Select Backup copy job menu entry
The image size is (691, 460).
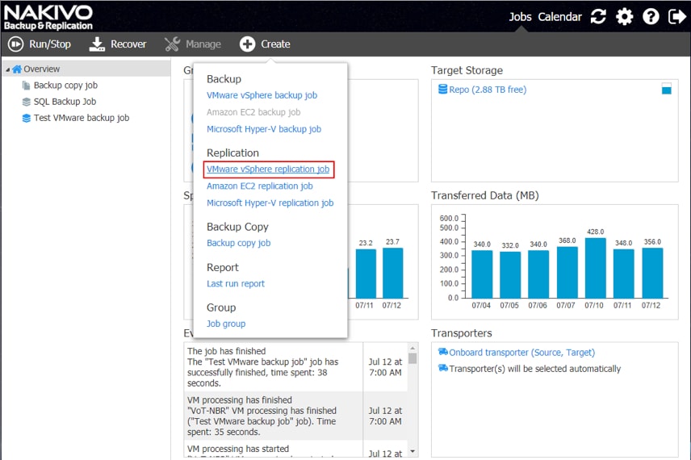tap(238, 243)
